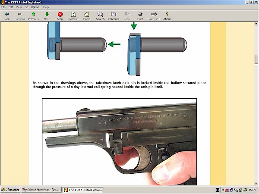Open the About dialog
Viewport: 259px width, 194px height.
(x=167, y=16)
